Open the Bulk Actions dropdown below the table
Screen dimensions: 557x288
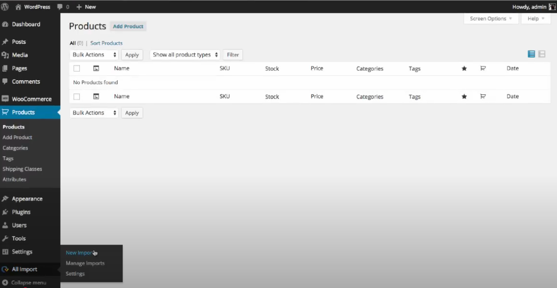94,113
